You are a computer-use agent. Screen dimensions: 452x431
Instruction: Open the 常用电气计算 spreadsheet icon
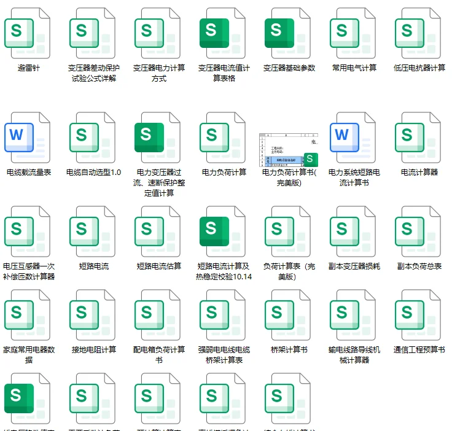click(x=353, y=33)
